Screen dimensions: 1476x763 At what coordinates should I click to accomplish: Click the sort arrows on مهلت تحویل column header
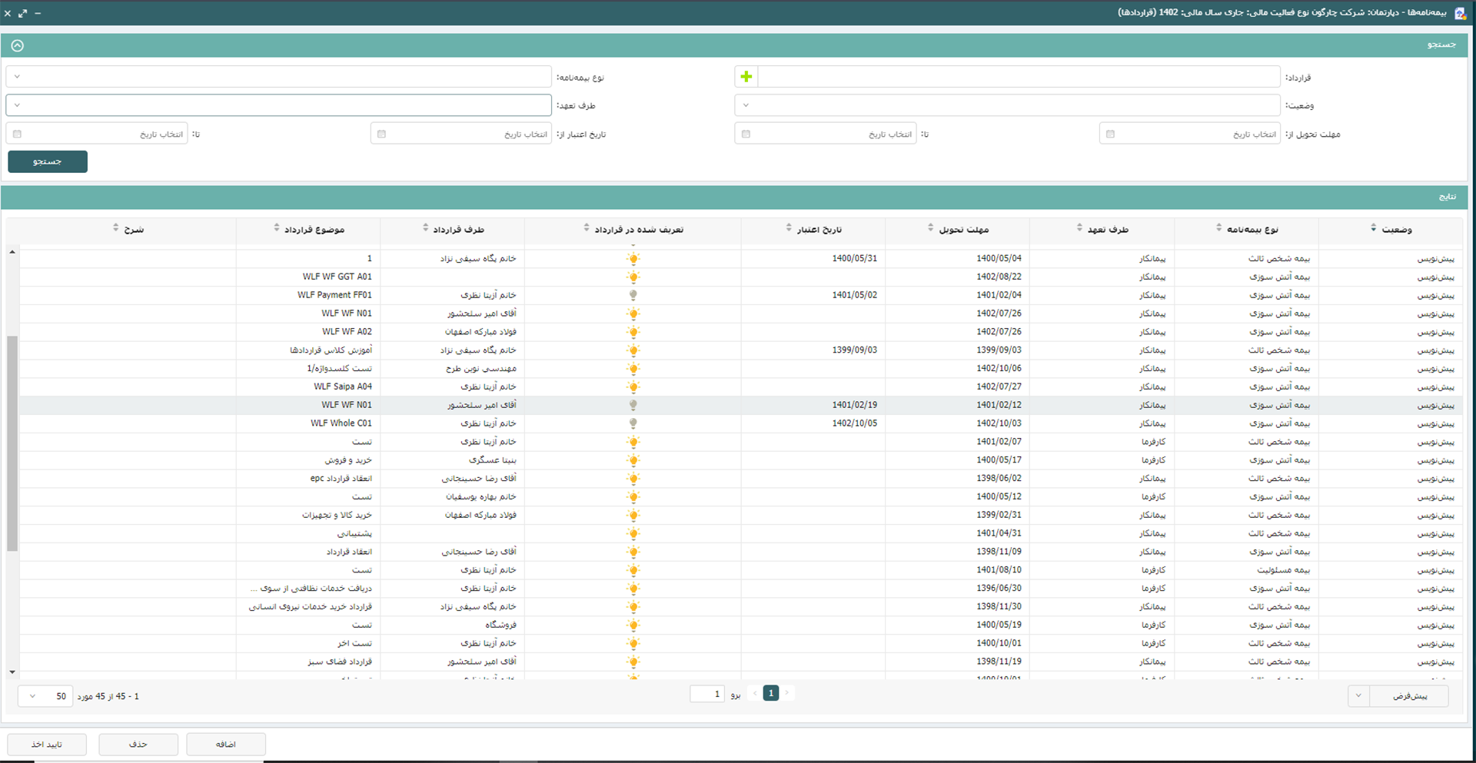coord(930,228)
